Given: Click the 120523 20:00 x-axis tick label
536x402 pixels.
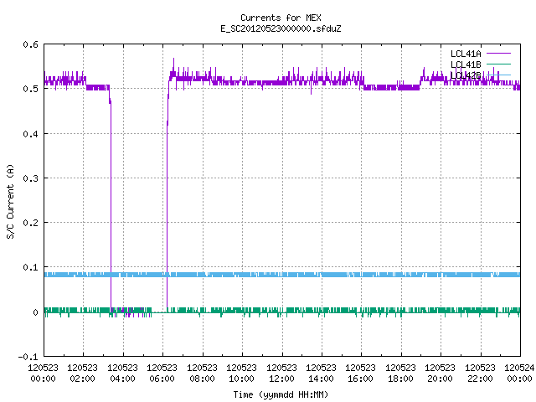Looking at the screenshot, I should tap(440, 374).
